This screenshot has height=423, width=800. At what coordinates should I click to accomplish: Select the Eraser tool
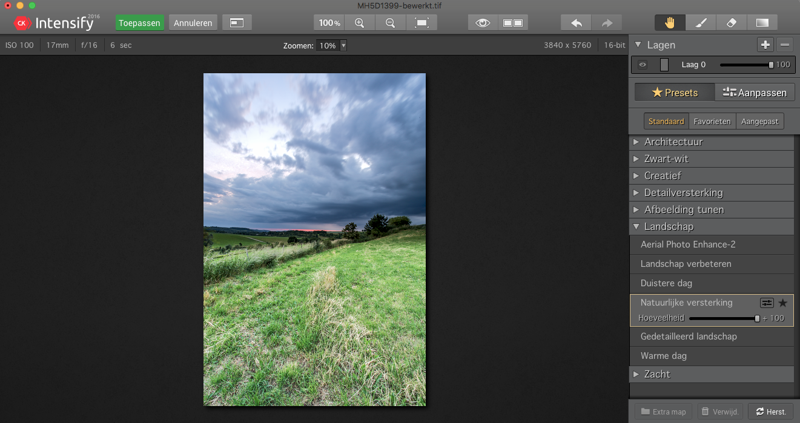tap(732, 23)
